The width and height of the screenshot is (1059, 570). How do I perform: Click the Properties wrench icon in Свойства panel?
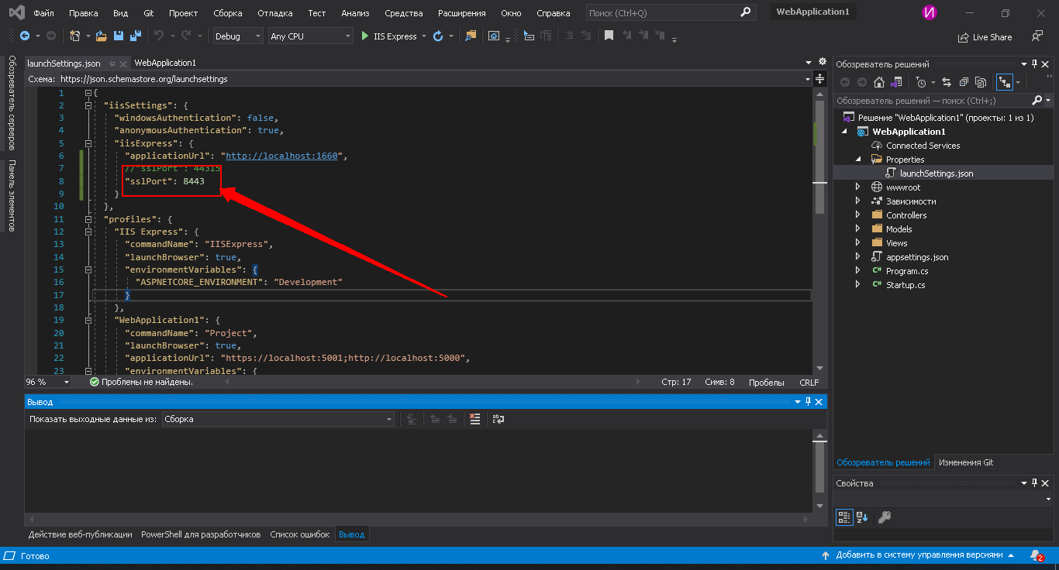click(x=885, y=517)
